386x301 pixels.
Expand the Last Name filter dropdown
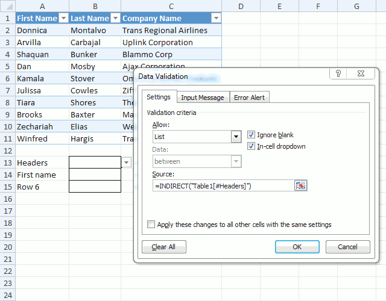[115, 19]
